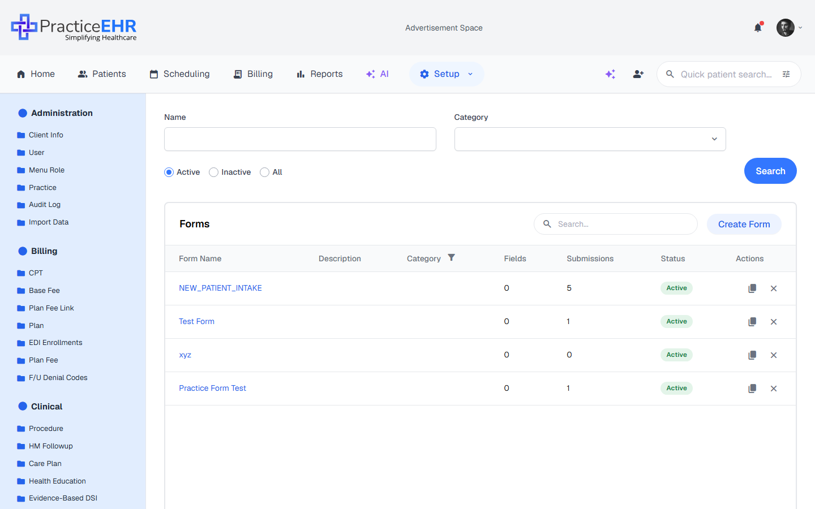Delete the NEW_PATIENT_INTAKE form
The width and height of the screenshot is (815, 509).
point(774,288)
